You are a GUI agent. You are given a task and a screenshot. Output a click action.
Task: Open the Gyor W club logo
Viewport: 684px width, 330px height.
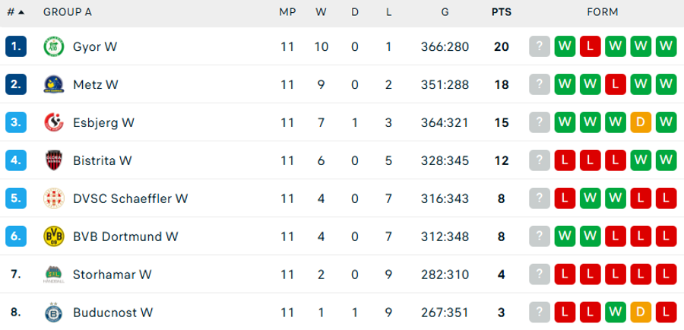point(54,46)
